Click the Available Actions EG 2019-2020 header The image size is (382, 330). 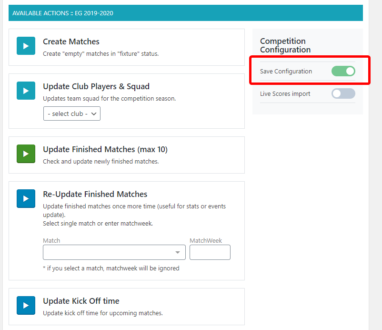(x=186, y=13)
